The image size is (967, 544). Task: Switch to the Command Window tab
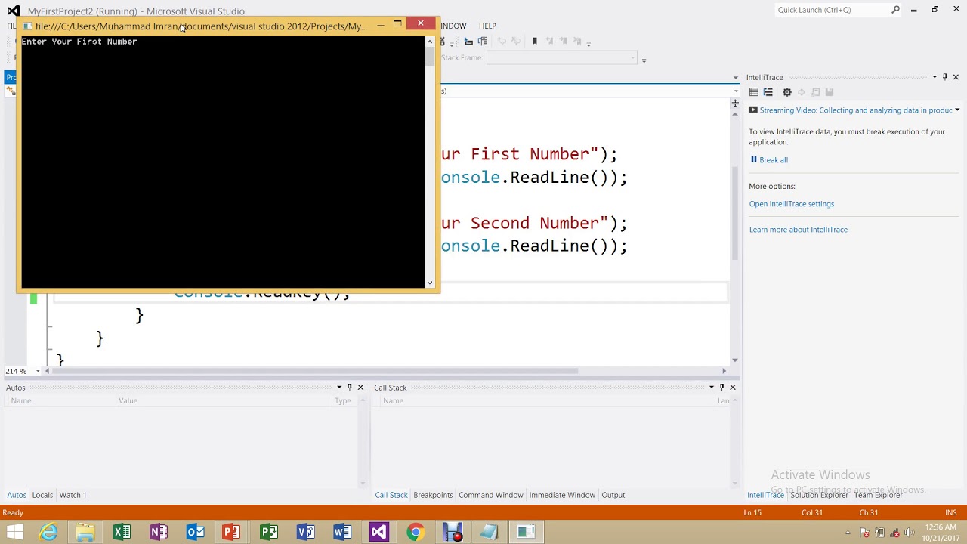click(490, 495)
